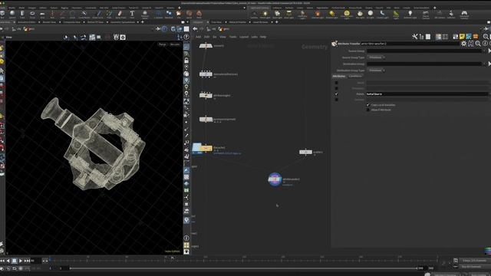The height and width of the screenshot is (276, 491).
Task: Open Destination Group Type dropdown
Action: click(x=376, y=71)
